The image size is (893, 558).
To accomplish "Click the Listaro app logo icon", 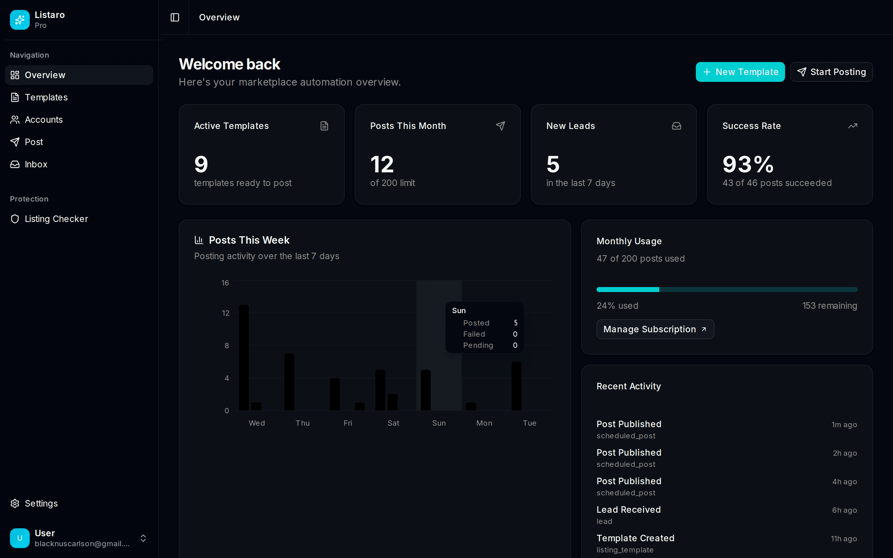I will [20, 20].
